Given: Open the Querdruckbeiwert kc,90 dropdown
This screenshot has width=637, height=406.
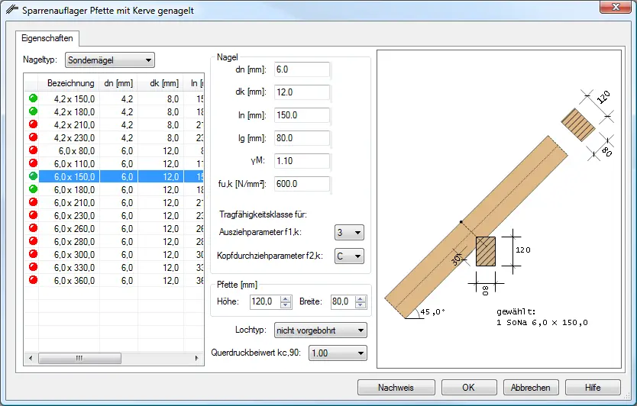Looking at the screenshot, I should pyautogui.click(x=338, y=353).
